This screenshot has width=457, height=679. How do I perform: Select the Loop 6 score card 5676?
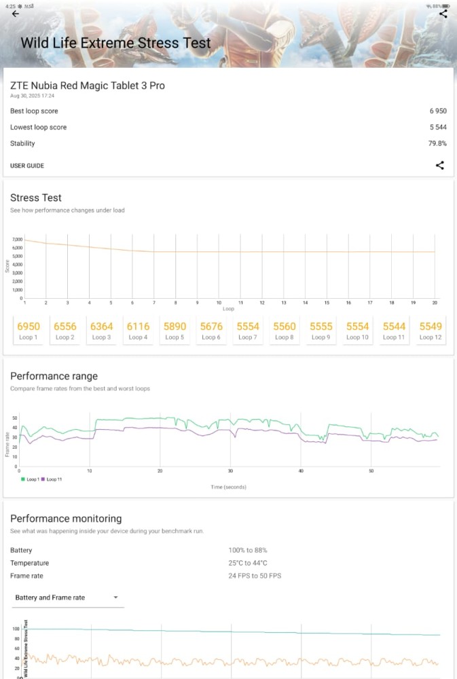211,331
